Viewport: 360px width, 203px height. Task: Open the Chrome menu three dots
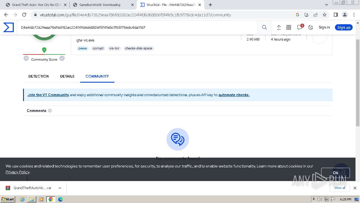tap(354, 15)
